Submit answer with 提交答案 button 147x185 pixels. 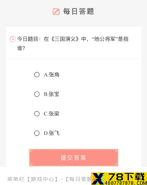pos(74,157)
